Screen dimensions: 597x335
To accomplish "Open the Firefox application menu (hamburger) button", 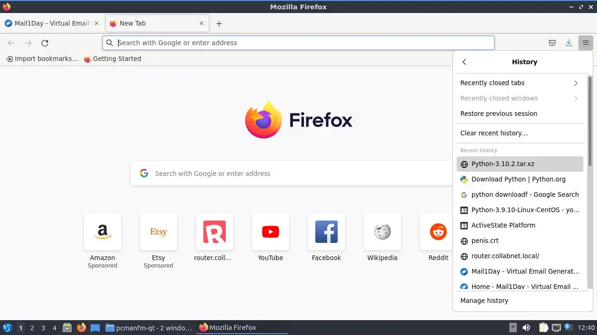I will click(x=585, y=43).
